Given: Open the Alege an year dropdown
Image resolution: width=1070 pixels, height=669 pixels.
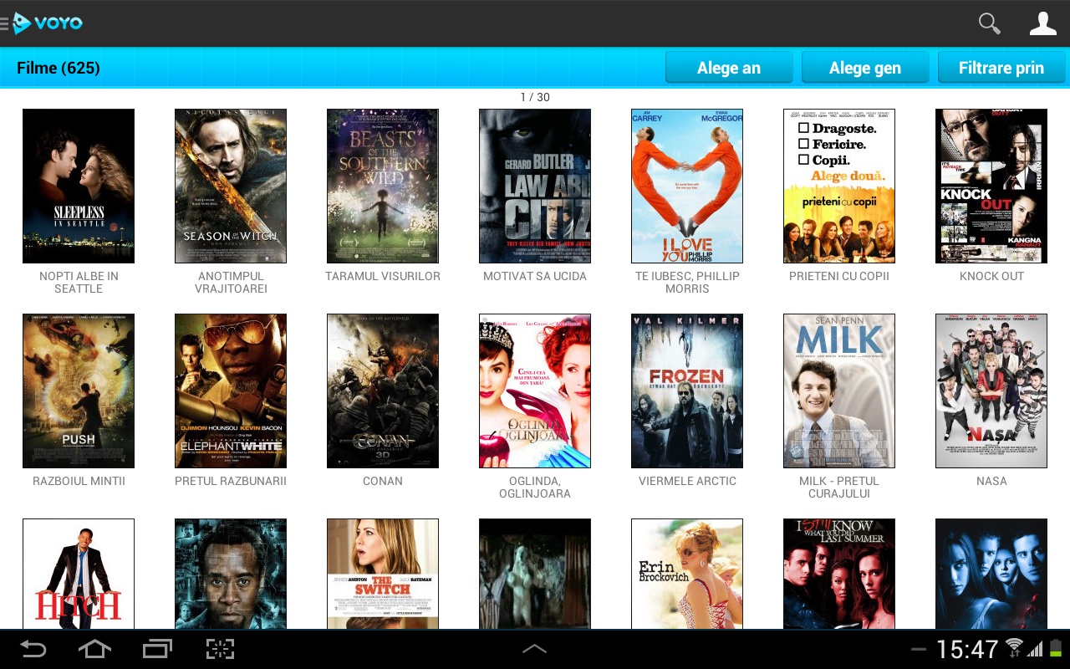Looking at the screenshot, I should pos(729,68).
